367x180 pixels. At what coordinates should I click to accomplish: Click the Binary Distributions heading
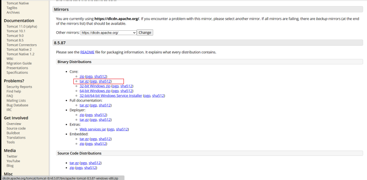click(209, 62)
